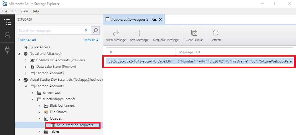This screenshot has height=135, width=296.
Task: Open the File menu
Action: (4, 11)
